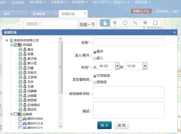Image resolution: width=181 pixels, height=134 pixels.
Task: Close the 新建区域 tab
Action: point(85,14)
